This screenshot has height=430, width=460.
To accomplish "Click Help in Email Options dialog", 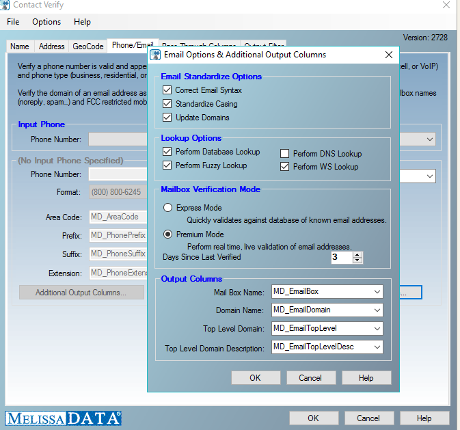I will click(x=366, y=378).
